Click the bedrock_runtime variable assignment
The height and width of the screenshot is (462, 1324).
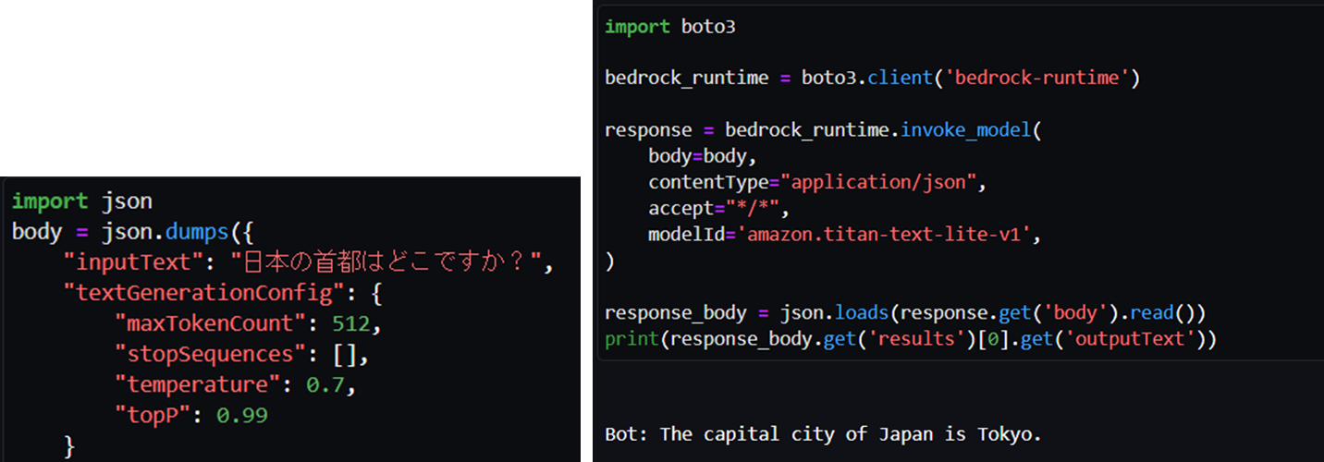tap(872, 79)
